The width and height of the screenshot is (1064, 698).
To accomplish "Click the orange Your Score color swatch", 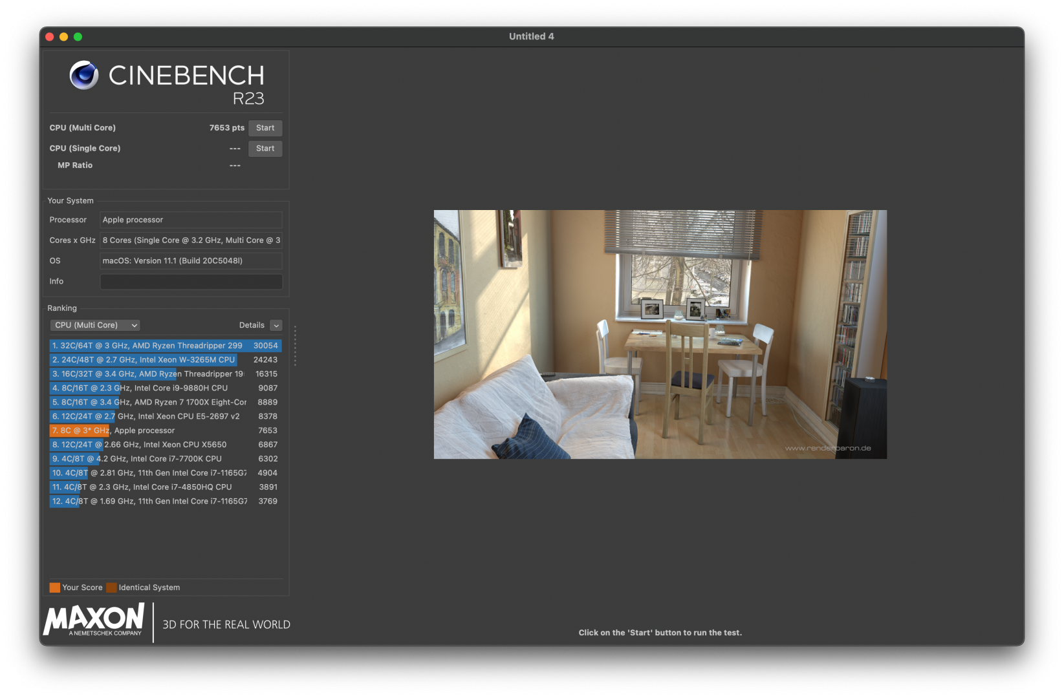I will click(x=55, y=587).
